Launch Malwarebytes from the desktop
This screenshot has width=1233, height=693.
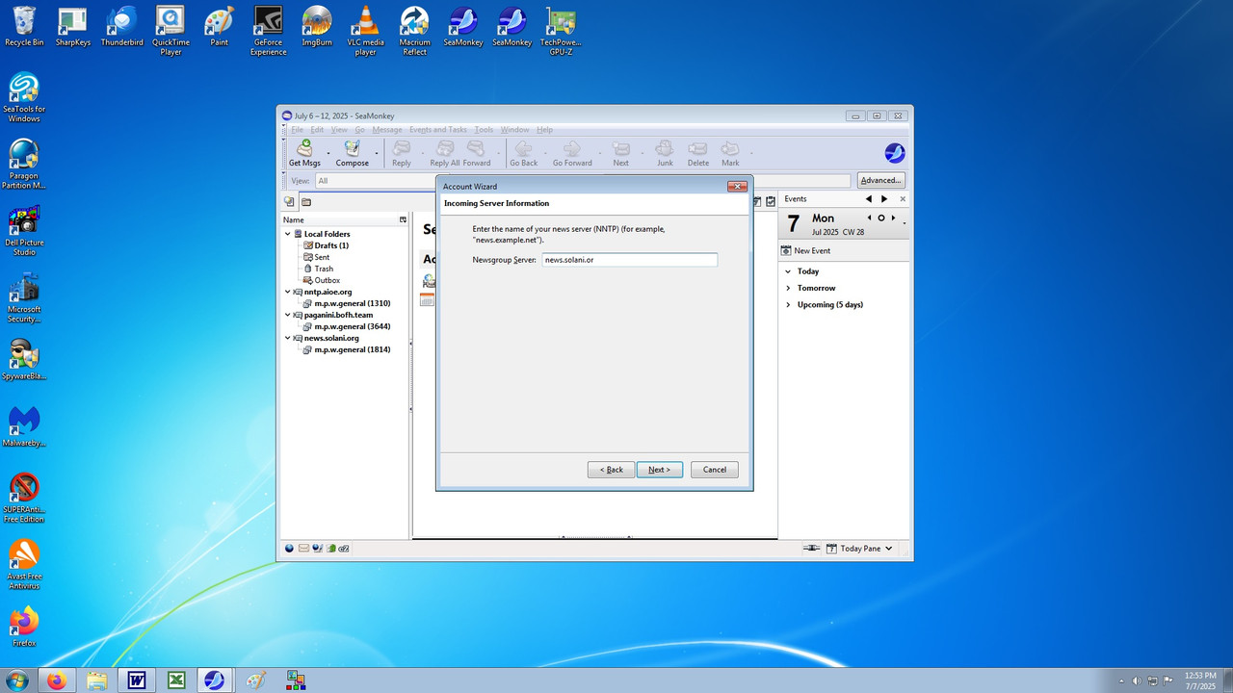(x=24, y=427)
